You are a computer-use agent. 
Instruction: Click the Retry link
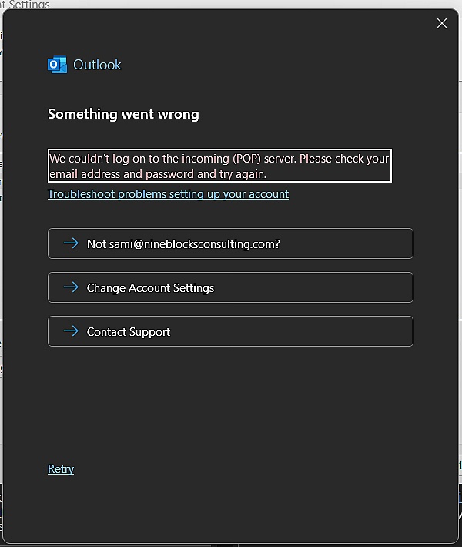(x=61, y=469)
